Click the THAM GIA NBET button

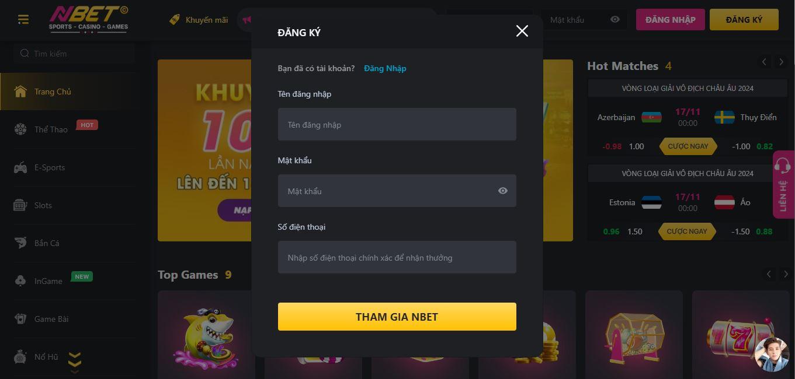click(x=397, y=317)
